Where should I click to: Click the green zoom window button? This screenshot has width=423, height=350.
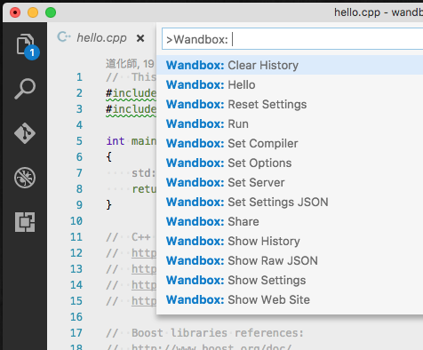coord(51,12)
